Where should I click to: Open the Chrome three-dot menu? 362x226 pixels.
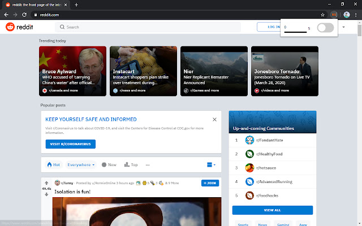tap(356, 15)
